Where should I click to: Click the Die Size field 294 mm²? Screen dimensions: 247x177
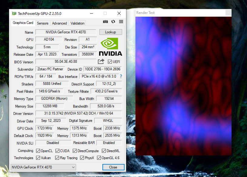click(88, 47)
